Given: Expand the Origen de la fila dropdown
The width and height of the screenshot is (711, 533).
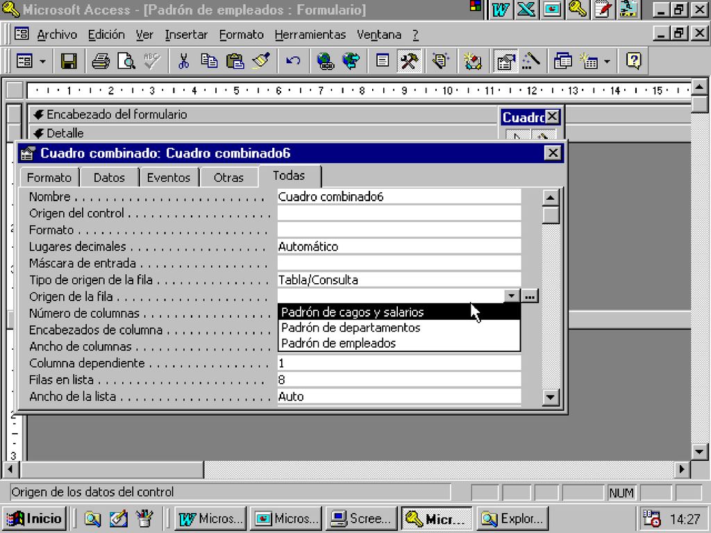Looking at the screenshot, I should [512, 296].
